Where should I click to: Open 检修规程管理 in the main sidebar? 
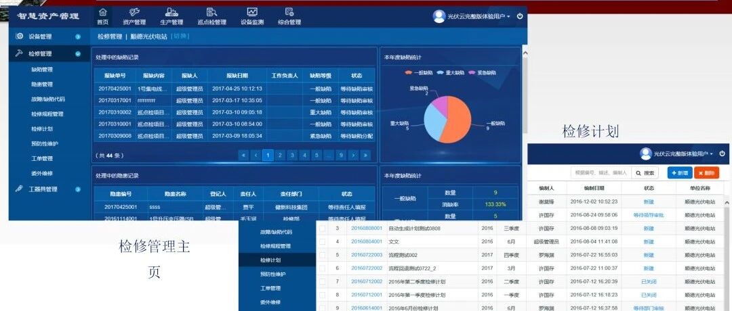(47, 114)
